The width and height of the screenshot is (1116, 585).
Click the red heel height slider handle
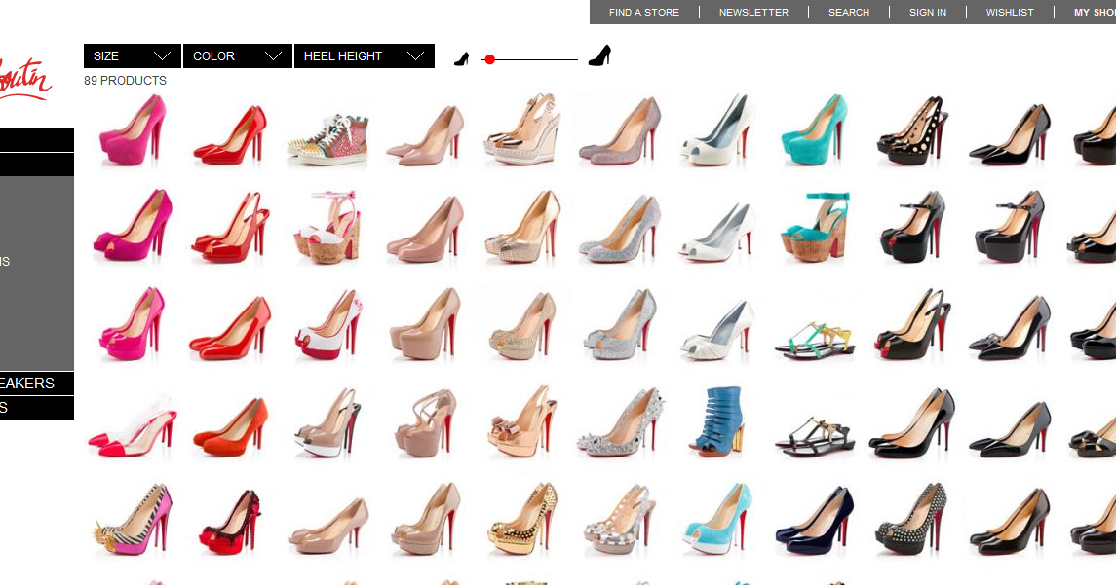[489, 59]
